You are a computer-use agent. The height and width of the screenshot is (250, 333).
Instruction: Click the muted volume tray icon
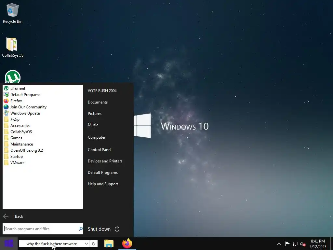[x=303, y=244]
